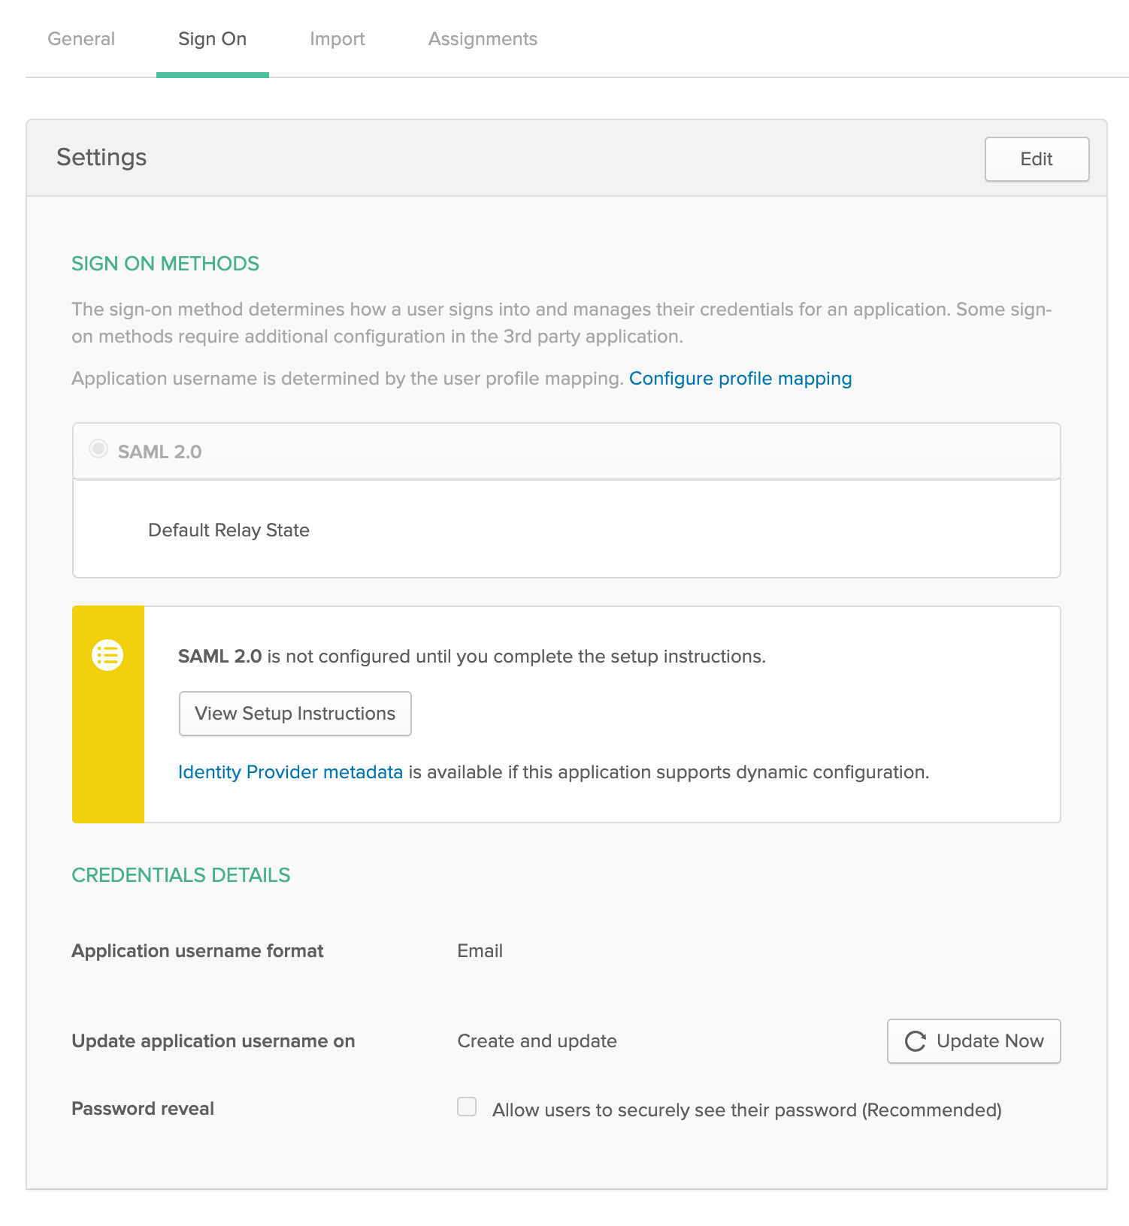1129x1226 pixels.
Task: Open View Setup Instructions
Action: [295, 714]
